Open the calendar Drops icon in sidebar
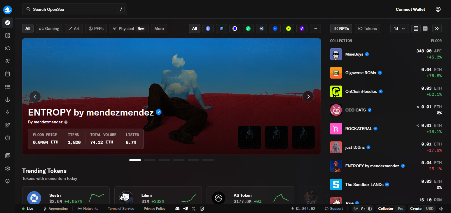451x213 pixels. tap(8, 74)
